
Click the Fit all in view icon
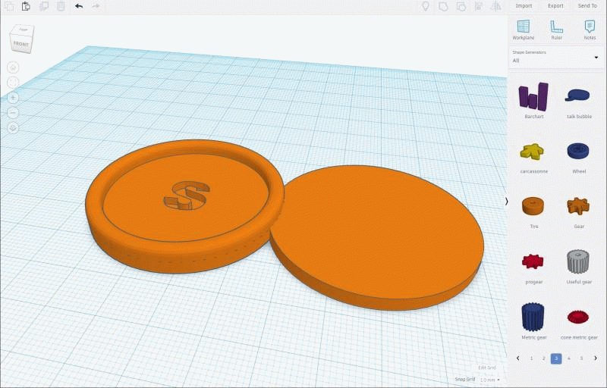click(x=13, y=83)
